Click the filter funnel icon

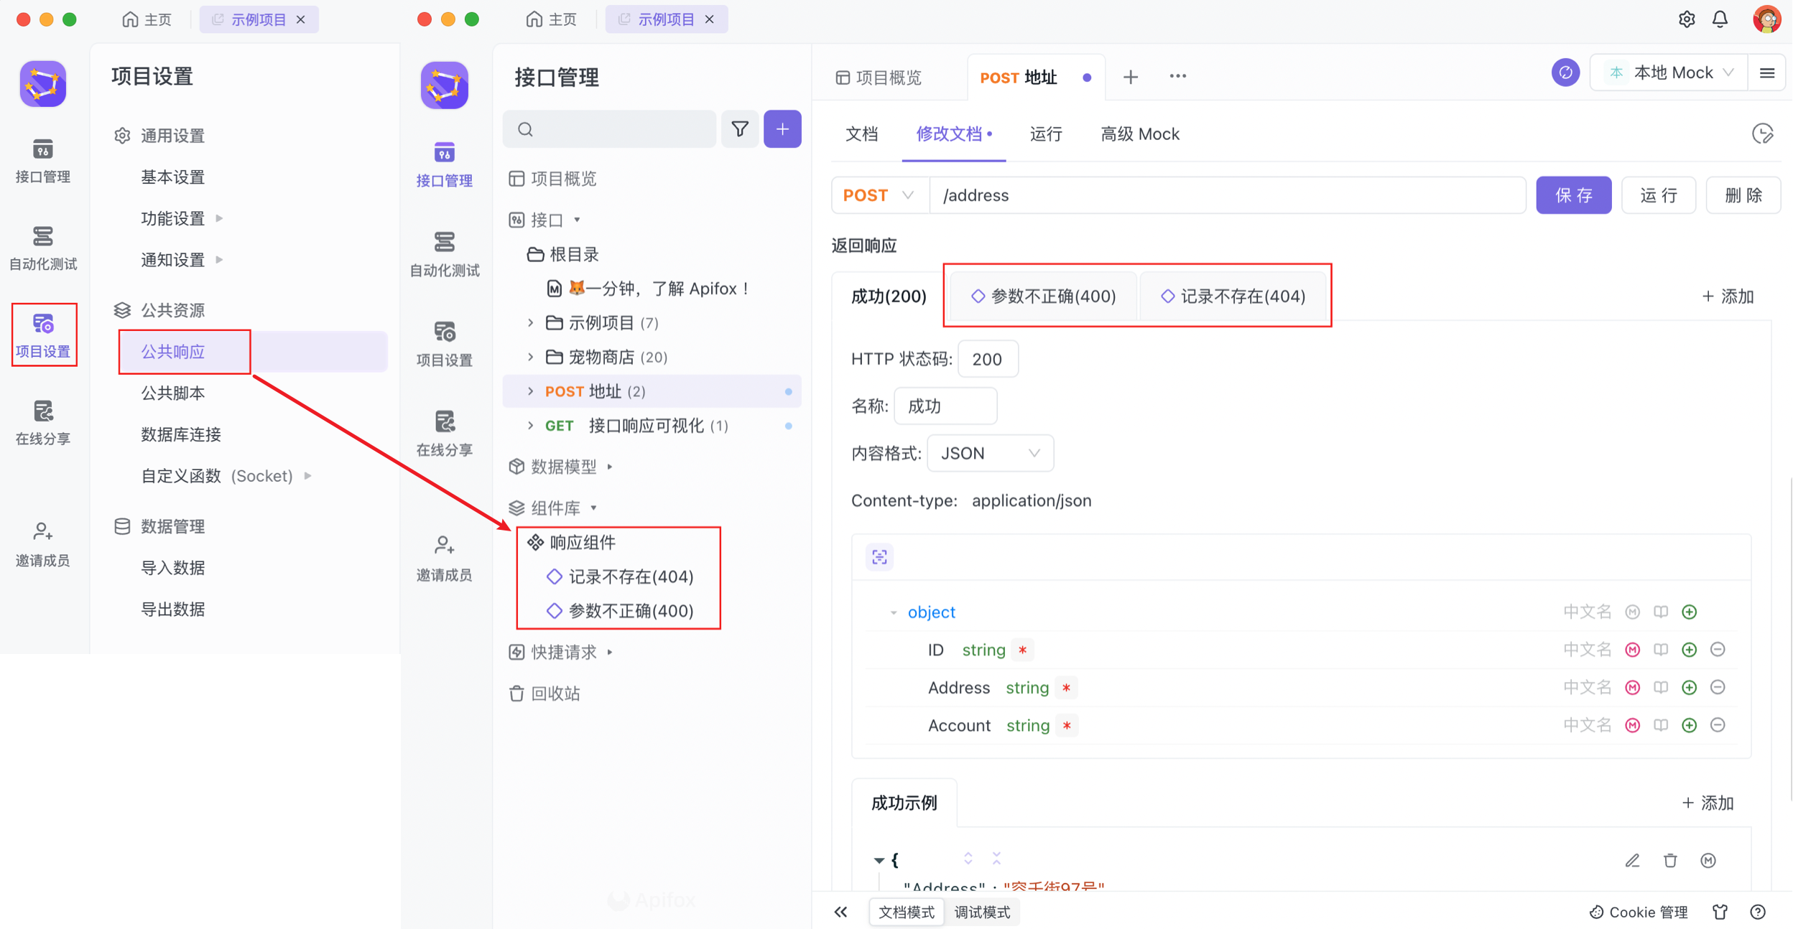(x=740, y=129)
